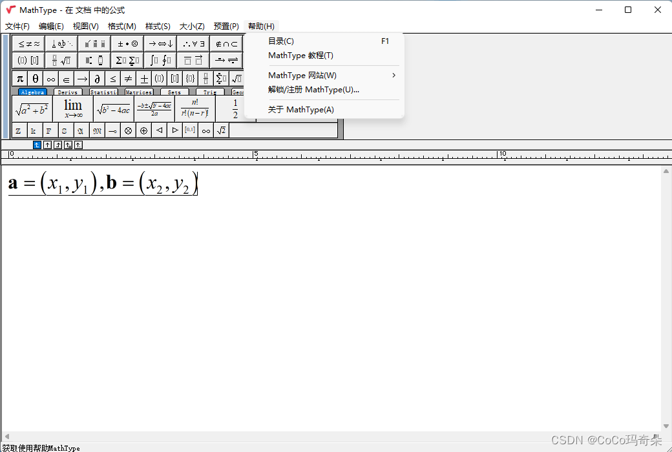Image resolution: width=672 pixels, height=452 pixels.
Task: Select the relational-aligned tab stop
Action: point(68,145)
